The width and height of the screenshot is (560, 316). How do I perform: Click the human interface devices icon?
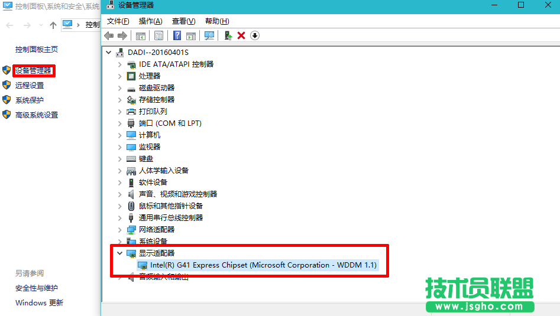tap(131, 171)
